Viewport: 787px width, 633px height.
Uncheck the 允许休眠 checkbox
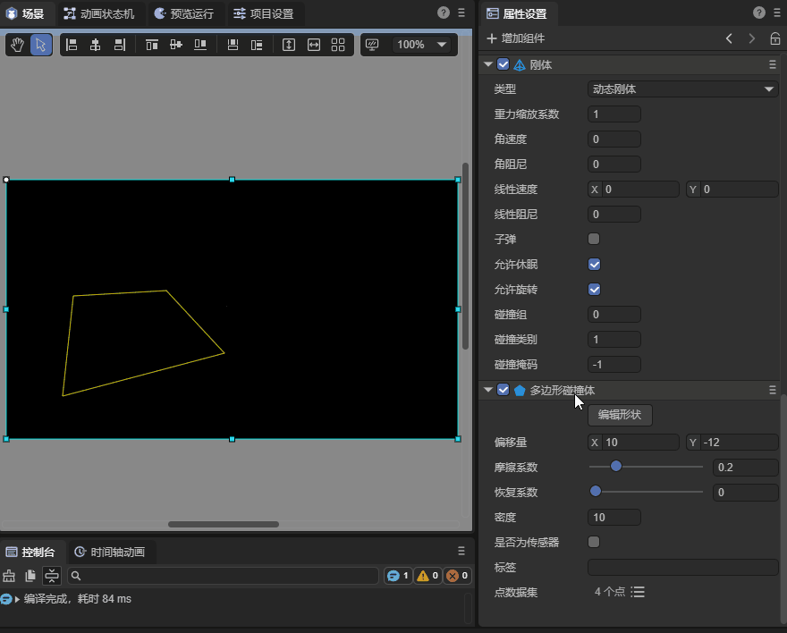point(594,265)
